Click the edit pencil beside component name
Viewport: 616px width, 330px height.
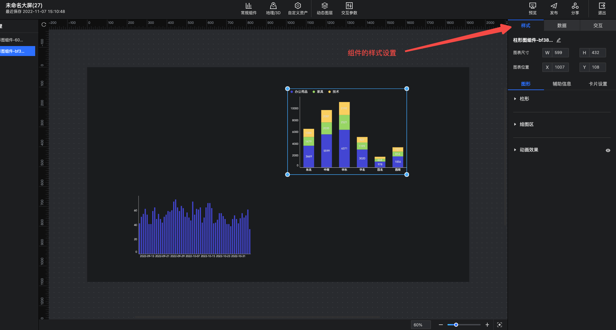559,40
